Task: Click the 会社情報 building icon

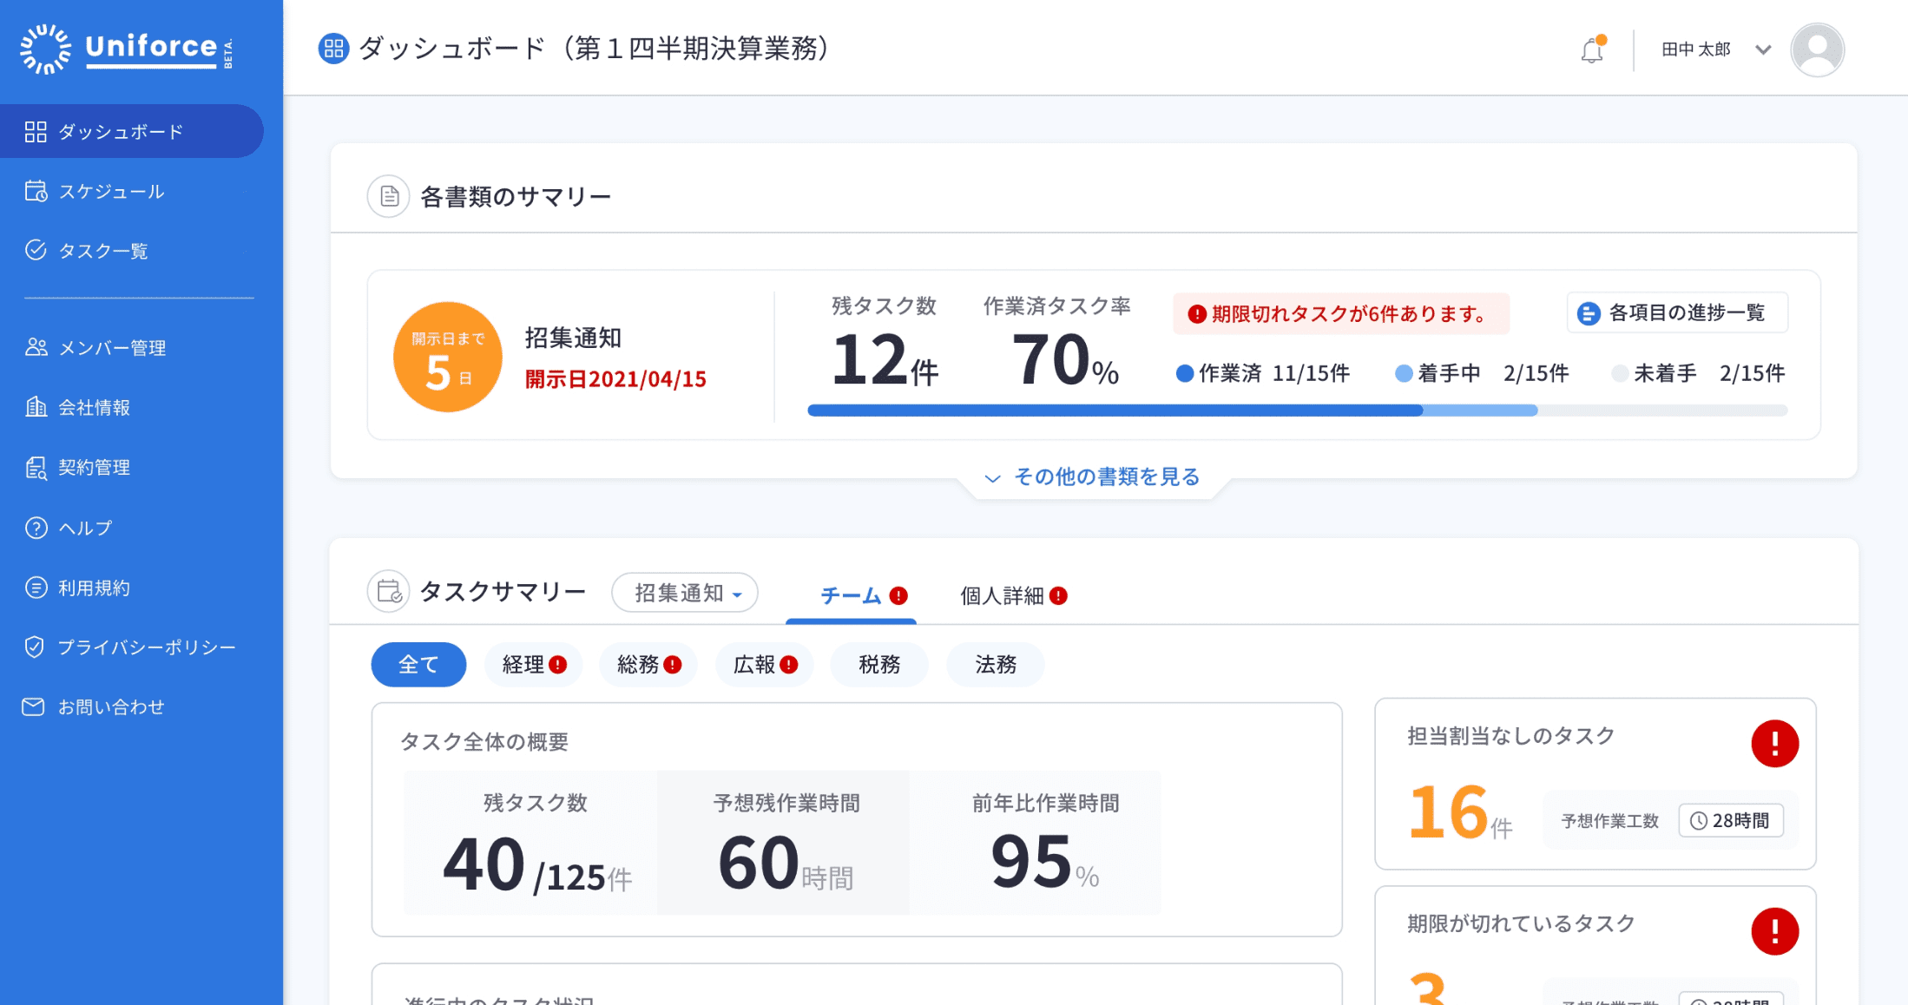Action: pos(36,407)
